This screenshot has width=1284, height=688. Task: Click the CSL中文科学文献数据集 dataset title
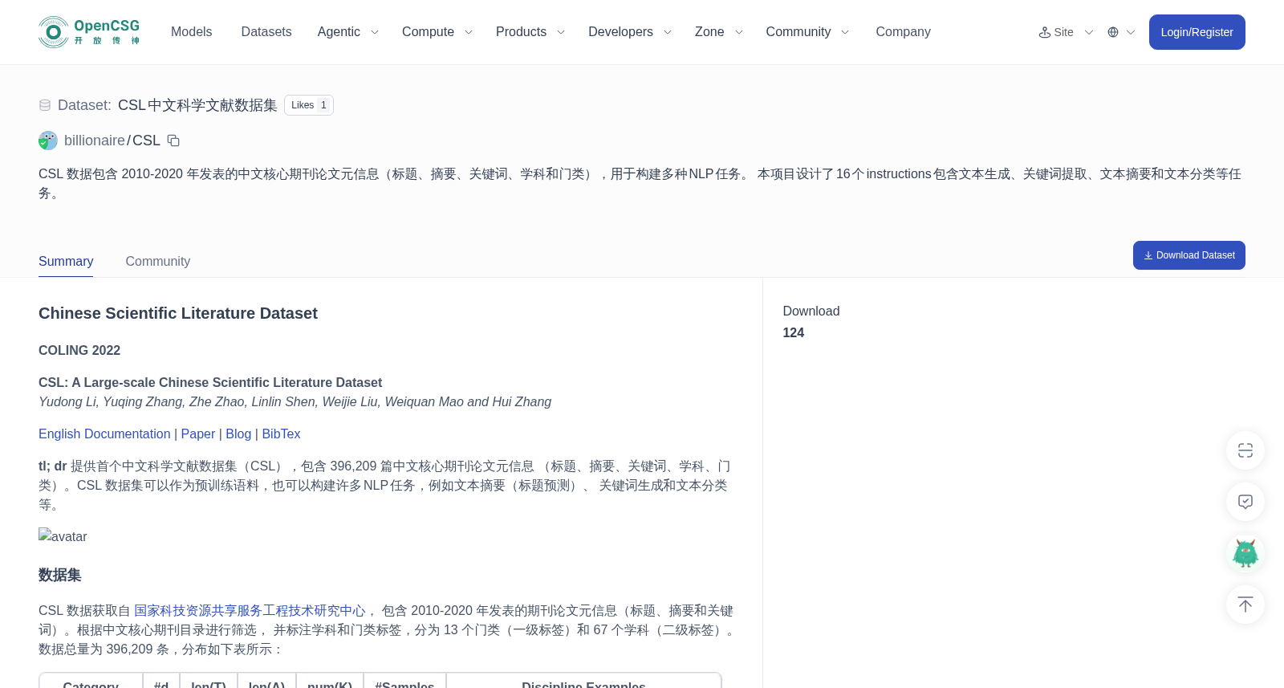click(197, 105)
